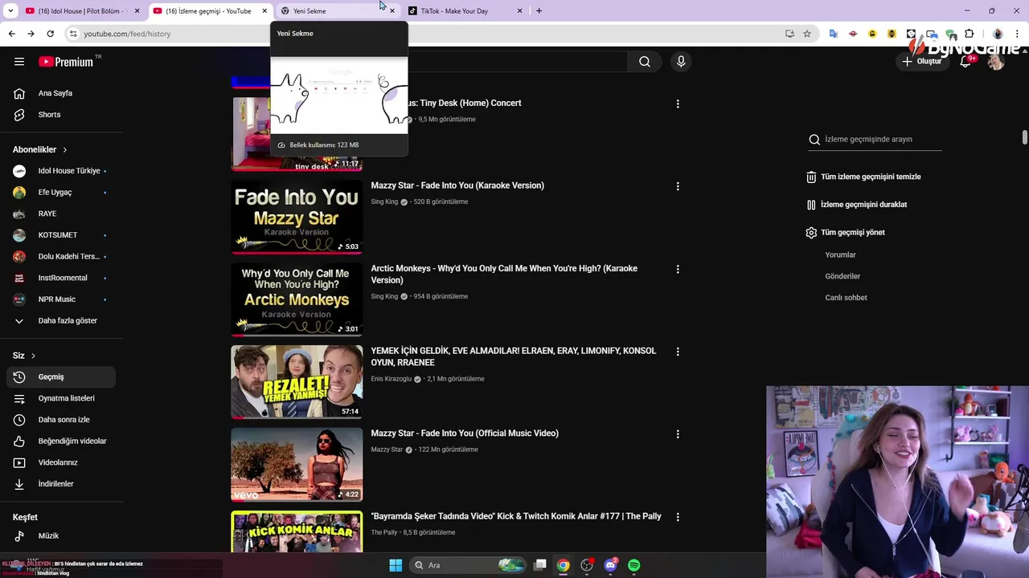Open options for YEMEK İÇİN GELDİK video
The height and width of the screenshot is (578, 1029).
(678, 352)
